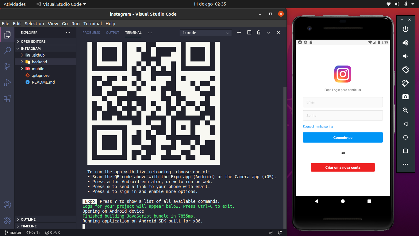The height and width of the screenshot is (236, 419).
Task: Open Visual Studio Code app menu in top bar
Action: [61, 4]
